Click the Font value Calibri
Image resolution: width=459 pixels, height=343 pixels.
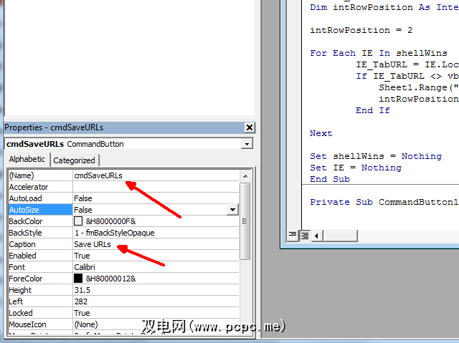tap(85, 267)
